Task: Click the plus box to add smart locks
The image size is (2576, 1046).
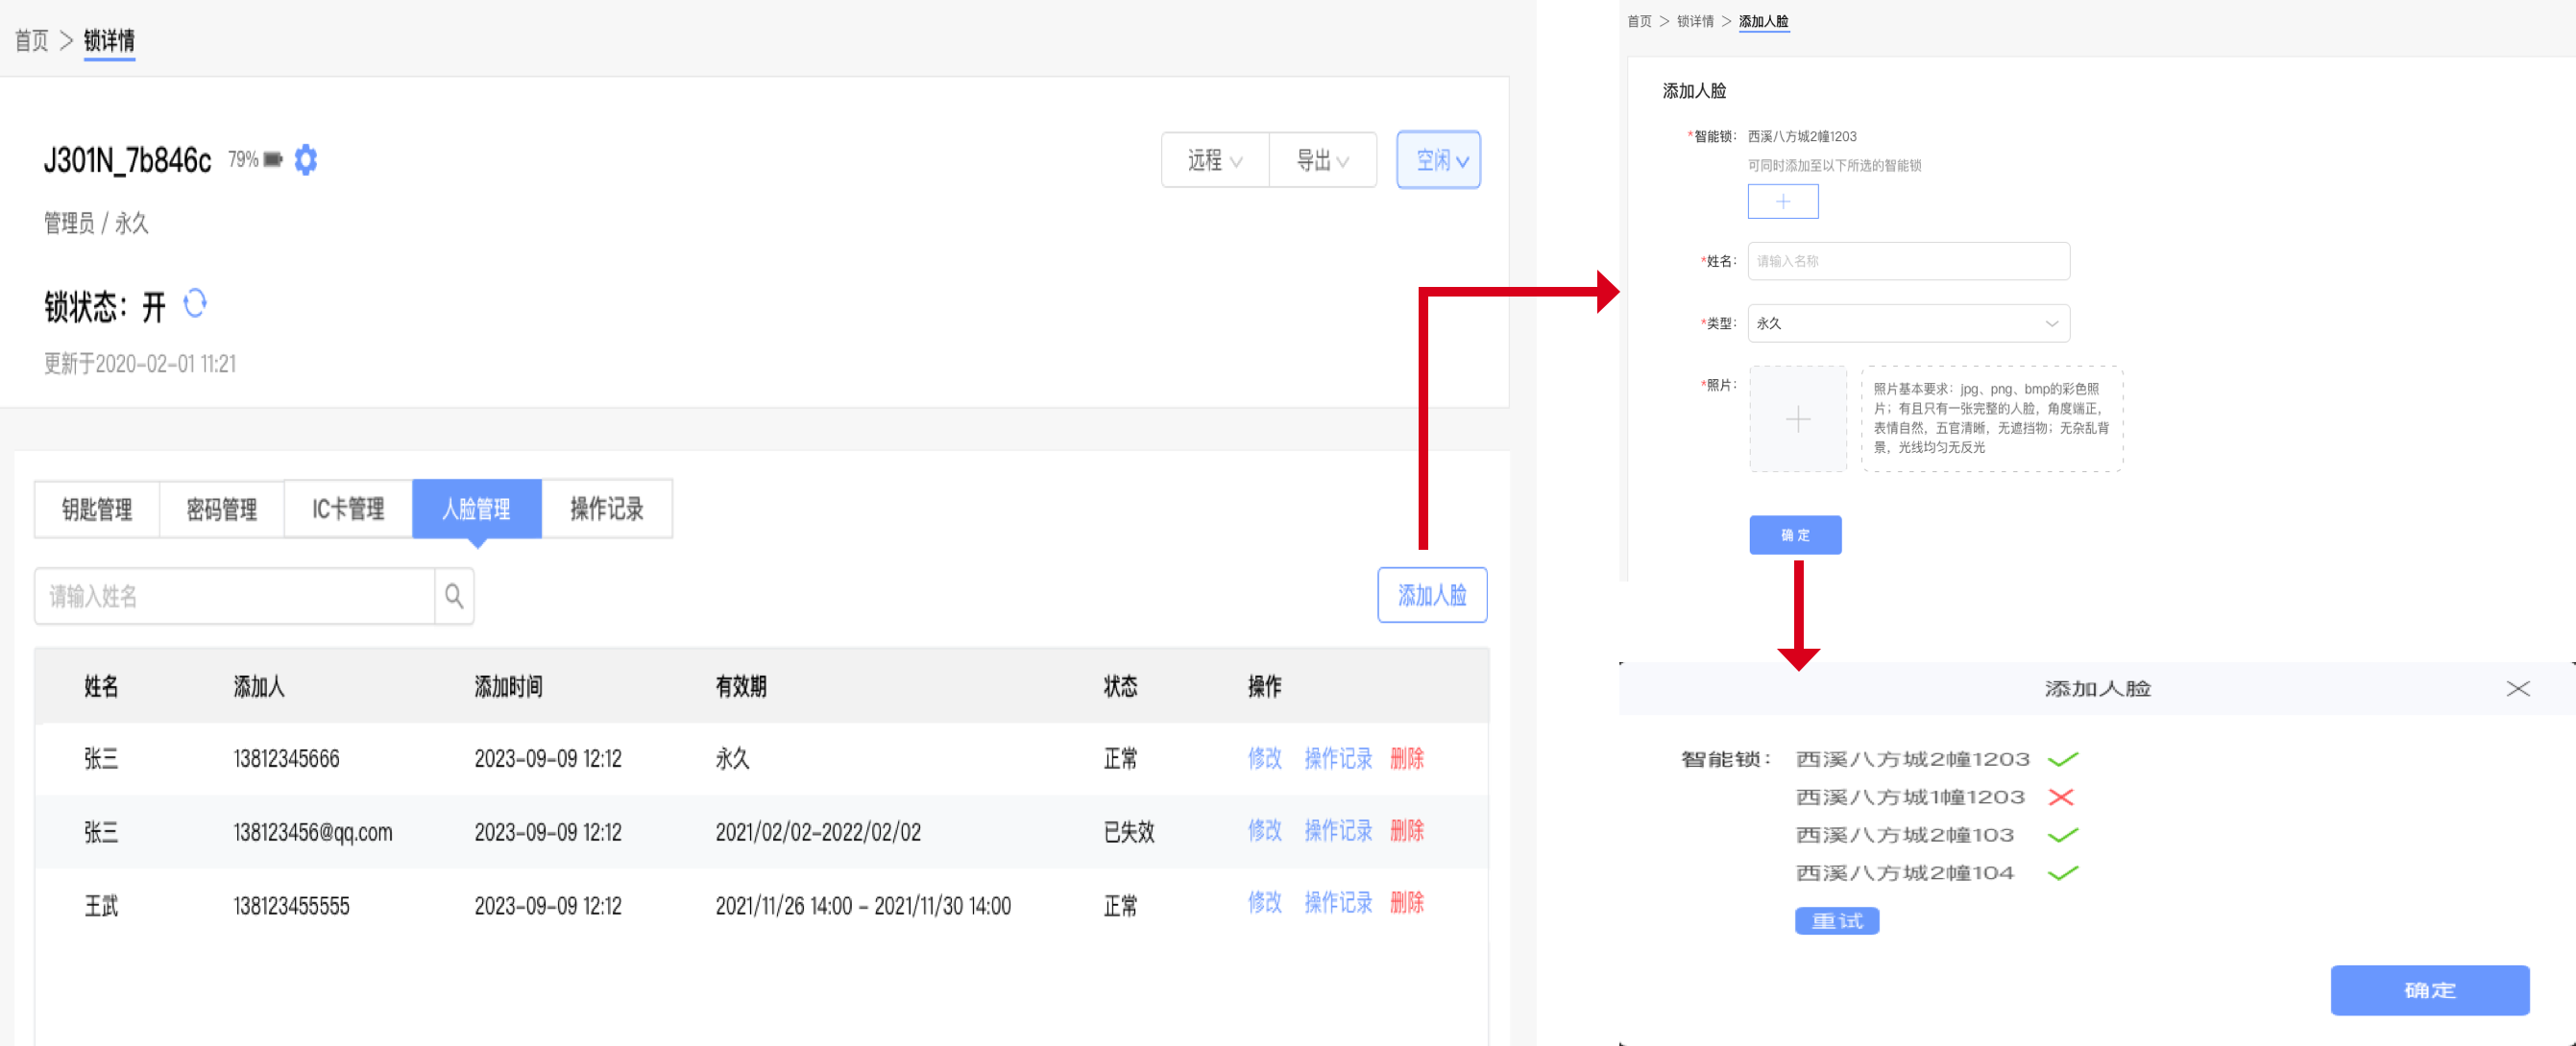Action: [1782, 202]
